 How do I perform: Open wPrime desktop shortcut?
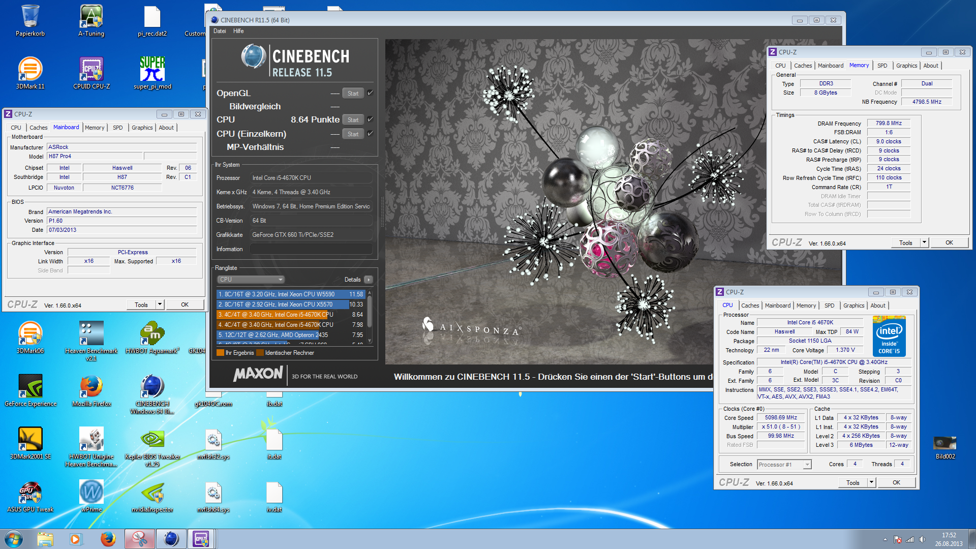point(91,496)
